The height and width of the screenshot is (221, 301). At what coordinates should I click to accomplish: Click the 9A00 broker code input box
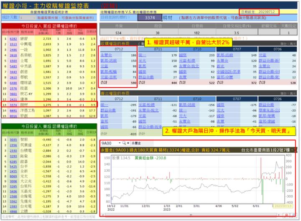pos(110,143)
